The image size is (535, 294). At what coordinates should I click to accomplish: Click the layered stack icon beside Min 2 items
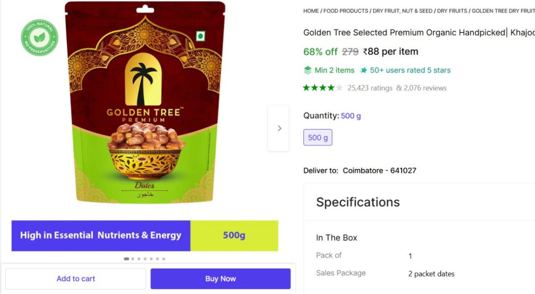click(x=308, y=70)
